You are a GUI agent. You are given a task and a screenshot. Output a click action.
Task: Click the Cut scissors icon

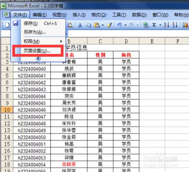(80, 25)
